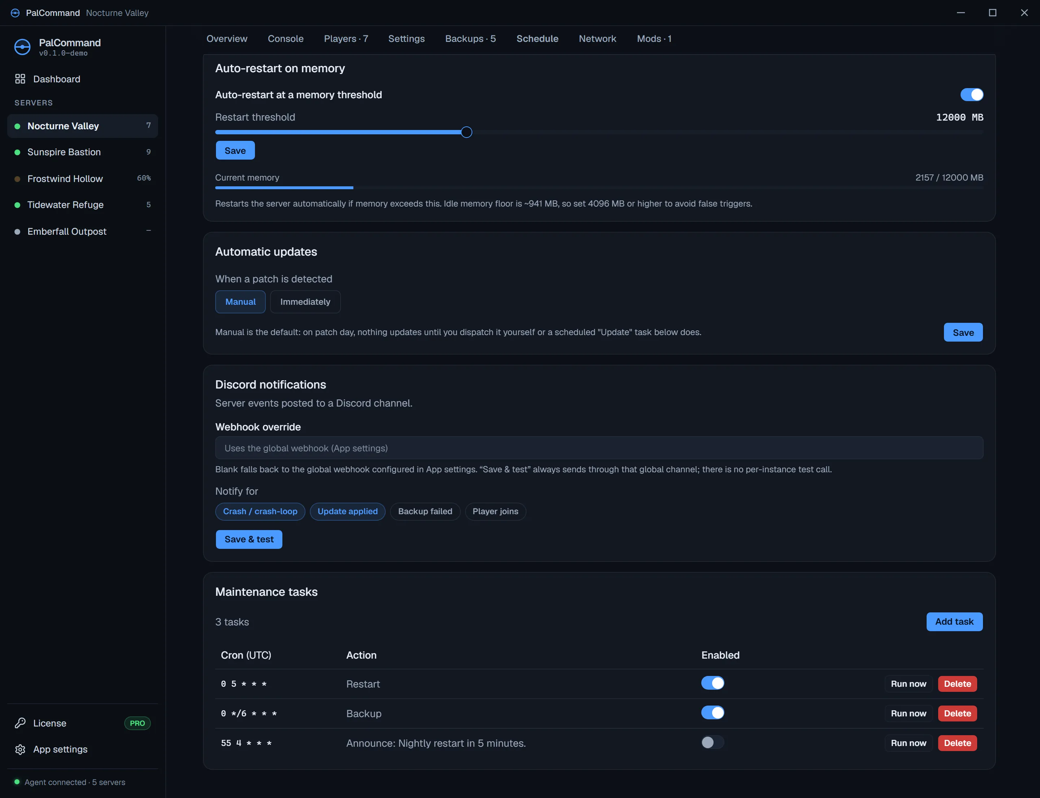1040x798 pixels.
Task: Click the Cron (UTC) column header
Action: [x=246, y=655]
